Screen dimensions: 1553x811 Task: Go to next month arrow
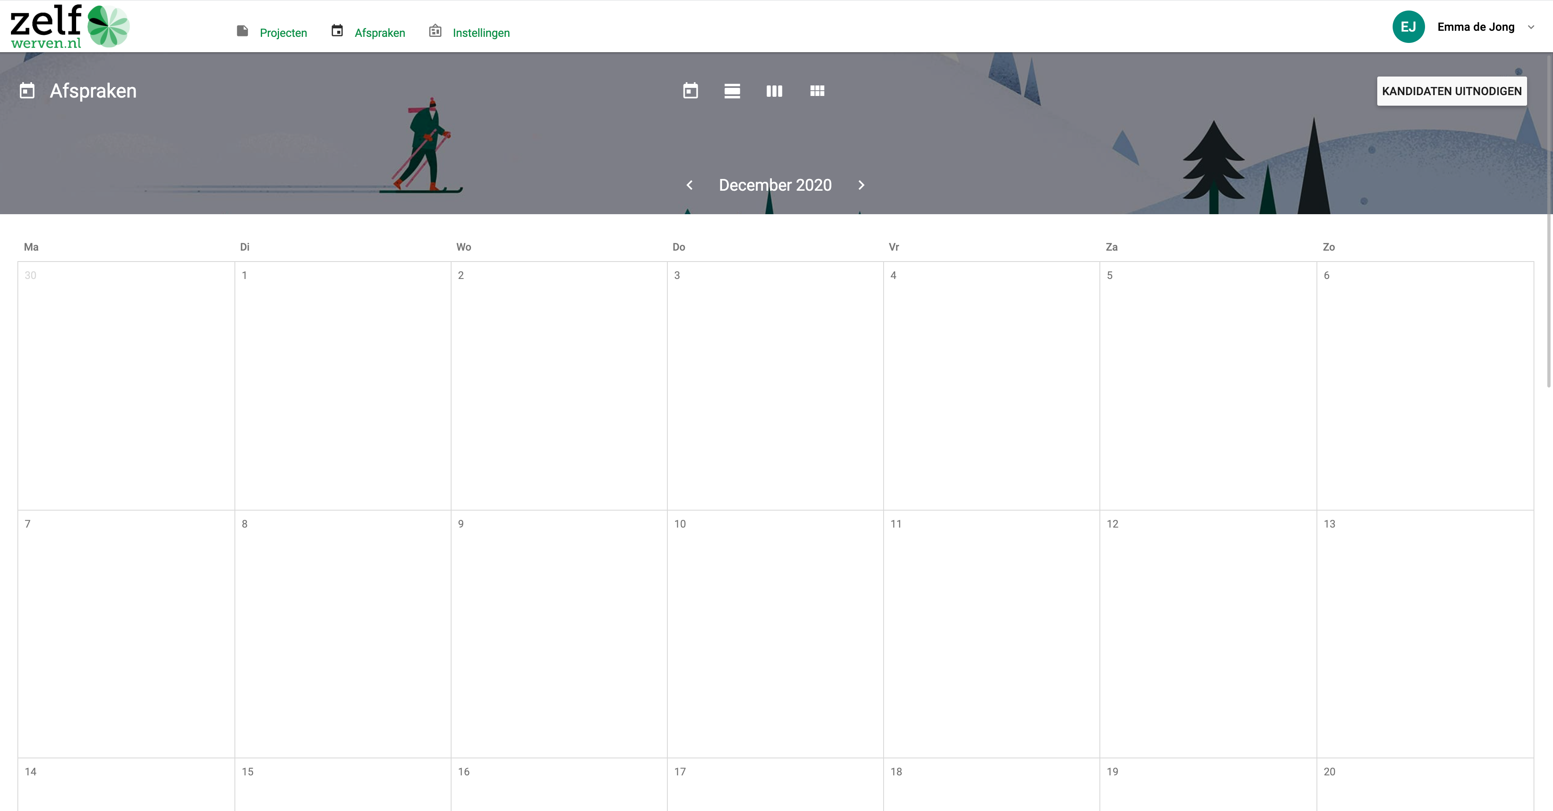(x=861, y=185)
